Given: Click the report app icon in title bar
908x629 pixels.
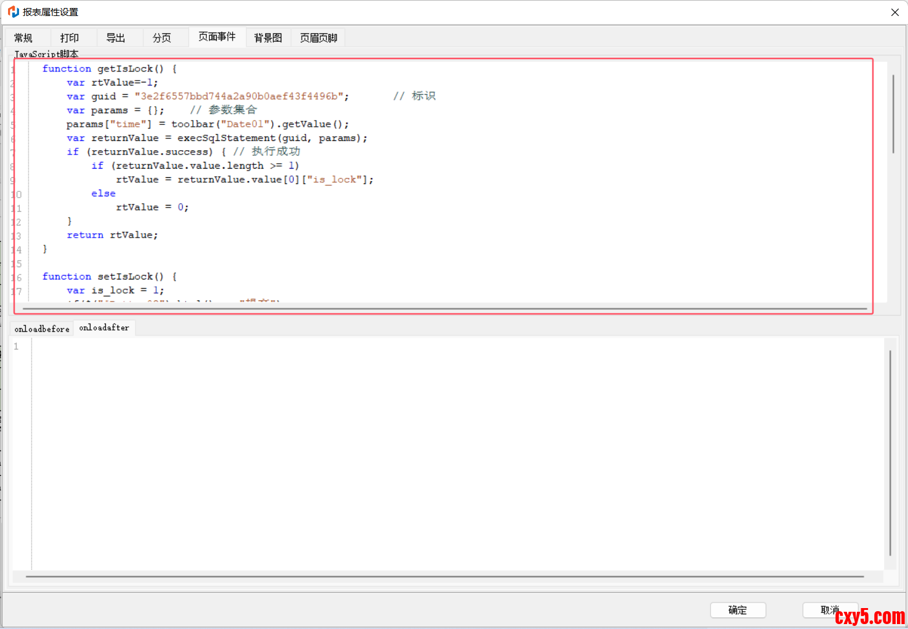Looking at the screenshot, I should coord(13,12).
